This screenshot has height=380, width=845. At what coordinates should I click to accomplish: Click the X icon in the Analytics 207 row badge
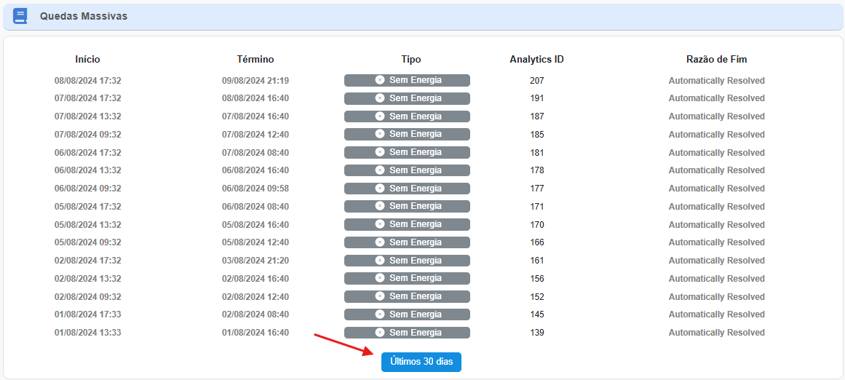(380, 80)
